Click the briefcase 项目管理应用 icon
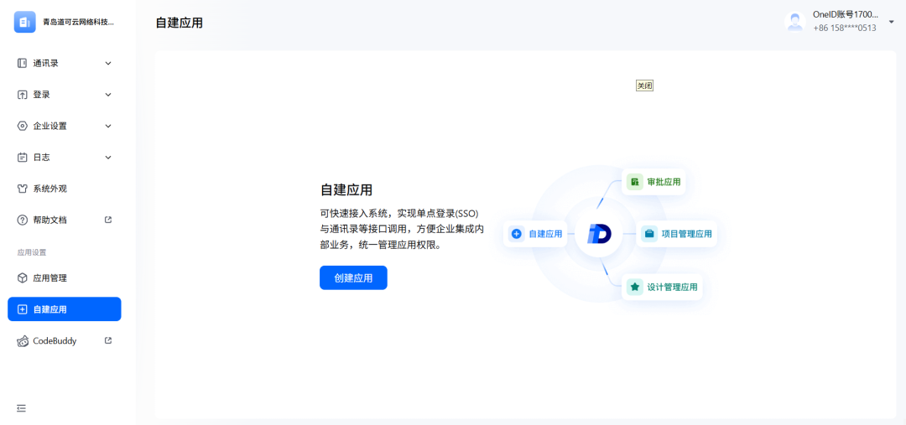Viewport: 906px width, 425px height. (649, 234)
